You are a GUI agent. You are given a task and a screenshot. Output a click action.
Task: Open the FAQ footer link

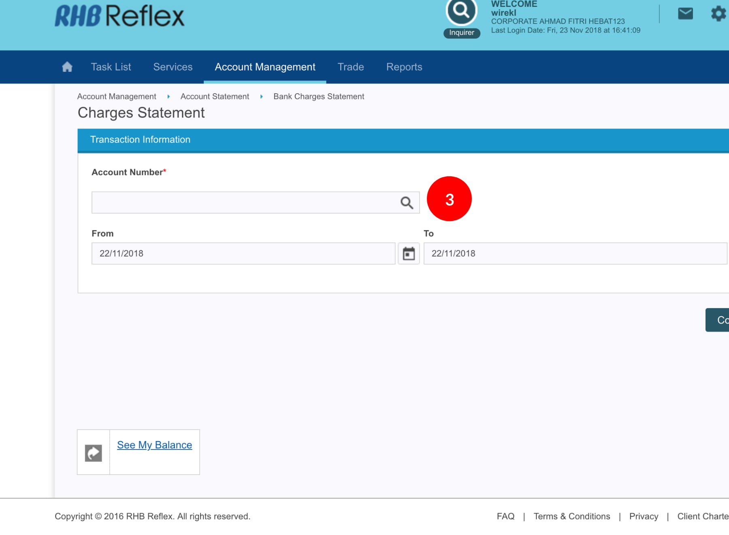pyautogui.click(x=505, y=516)
